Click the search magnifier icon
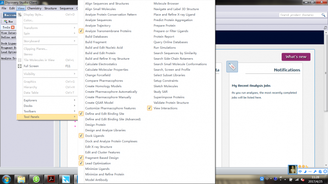328x184 pixels. [323, 15]
